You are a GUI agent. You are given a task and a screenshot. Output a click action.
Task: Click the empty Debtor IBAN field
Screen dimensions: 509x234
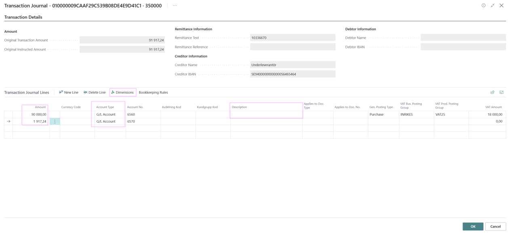pos(463,47)
